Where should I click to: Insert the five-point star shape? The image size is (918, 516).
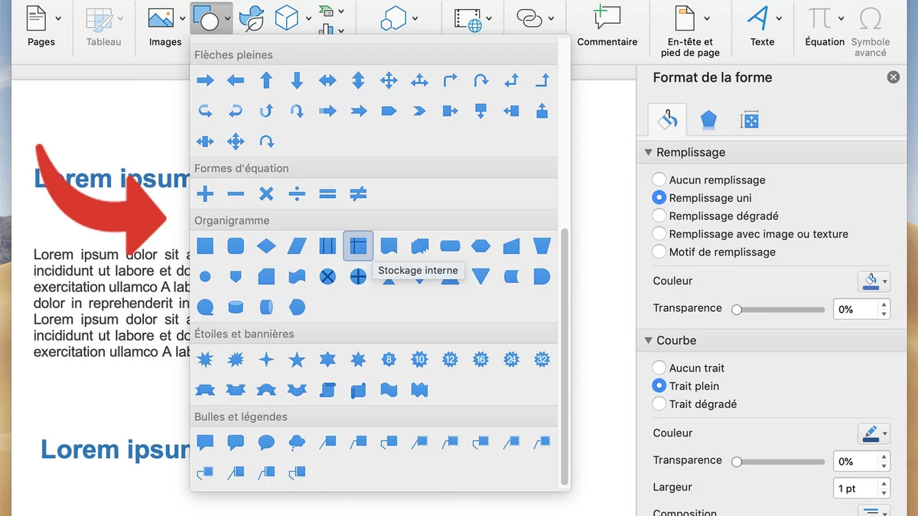point(297,359)
